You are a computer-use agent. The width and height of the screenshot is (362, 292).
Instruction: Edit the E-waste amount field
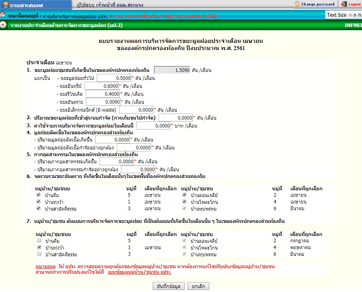pyautogui.click(x=136, y=110)
